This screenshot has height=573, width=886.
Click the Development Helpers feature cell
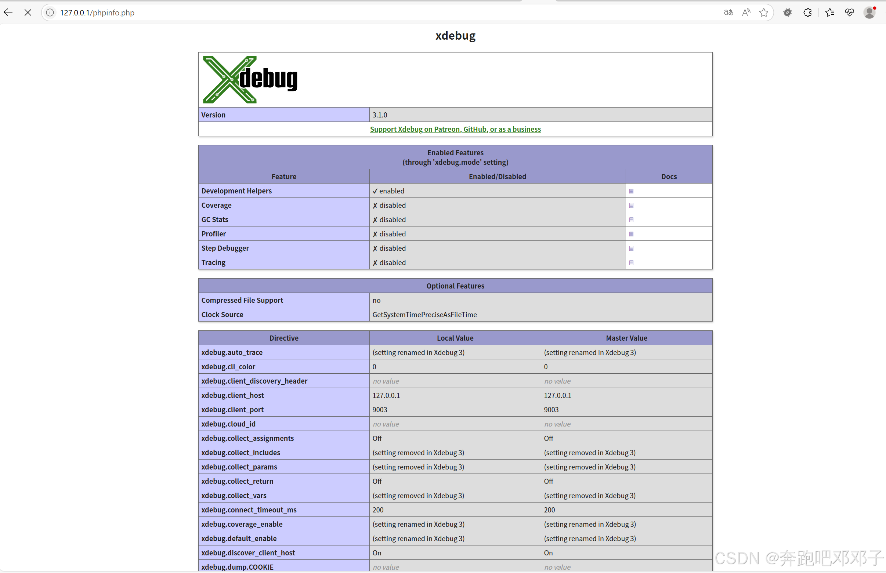click(284, 191)
